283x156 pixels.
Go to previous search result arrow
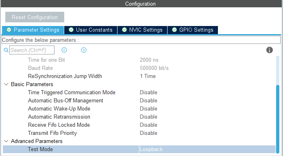(64, 50)
